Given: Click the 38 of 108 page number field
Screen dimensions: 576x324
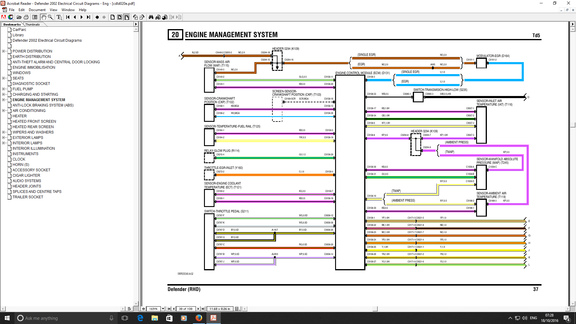Looking at the screenshot, I should click(x=186, y=309).
